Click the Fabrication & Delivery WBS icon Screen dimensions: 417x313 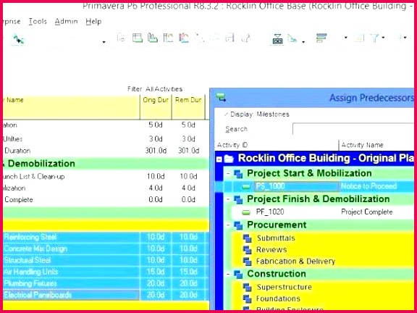[x=247, y=262]
